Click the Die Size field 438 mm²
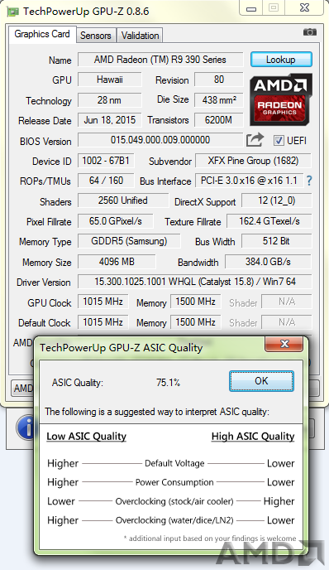This screenshot has width=329, height=570. tap(219, 100)
